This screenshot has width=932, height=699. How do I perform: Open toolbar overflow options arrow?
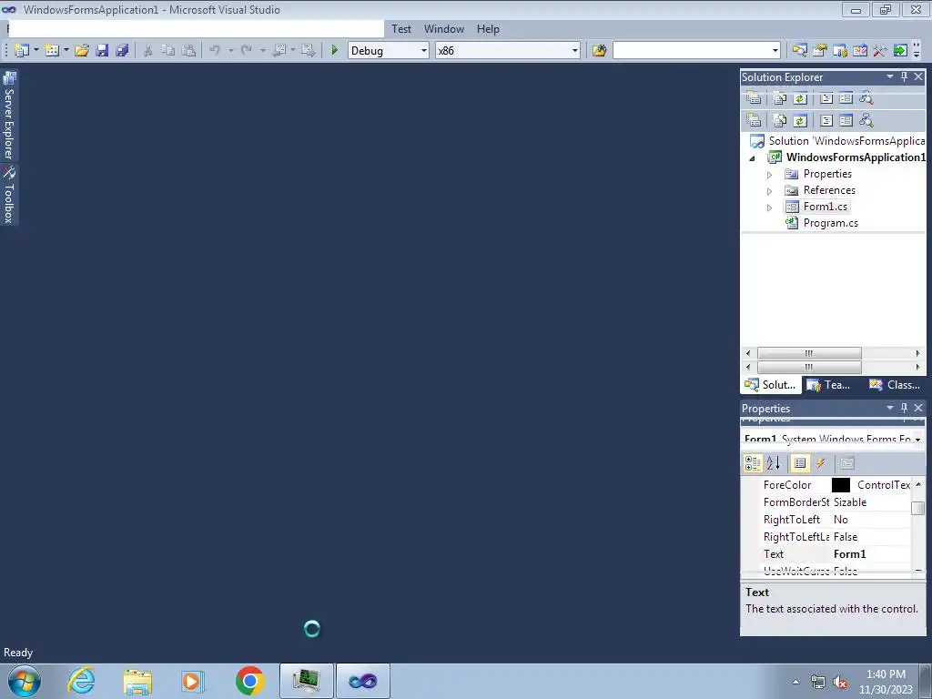[x=917, y=51]
